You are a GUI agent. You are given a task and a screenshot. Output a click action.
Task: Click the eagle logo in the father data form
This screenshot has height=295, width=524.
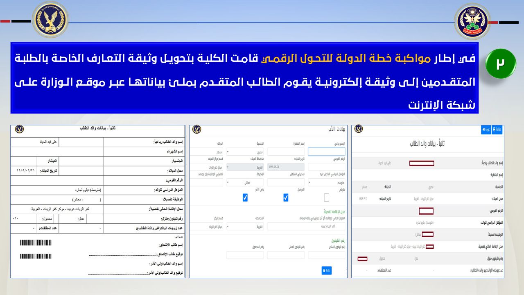196,129
